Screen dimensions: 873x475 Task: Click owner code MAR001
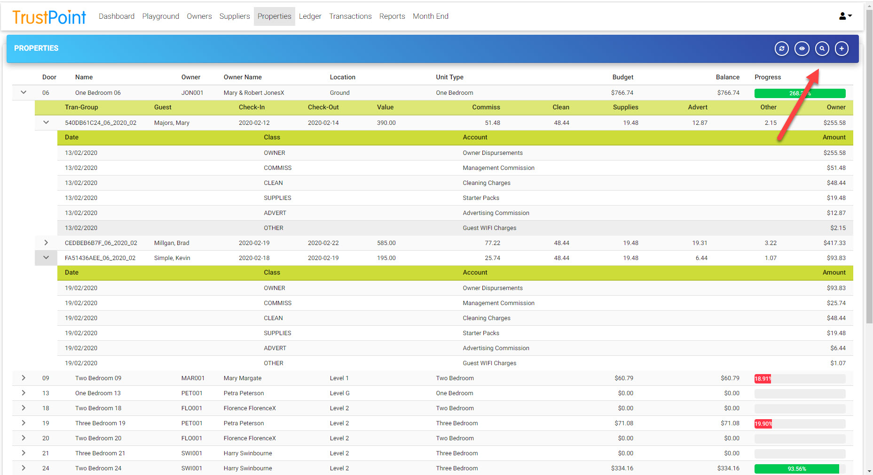click(x=193, y=378)
